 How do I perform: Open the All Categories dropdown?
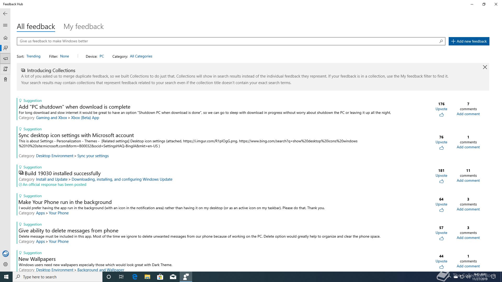(141, 56)
